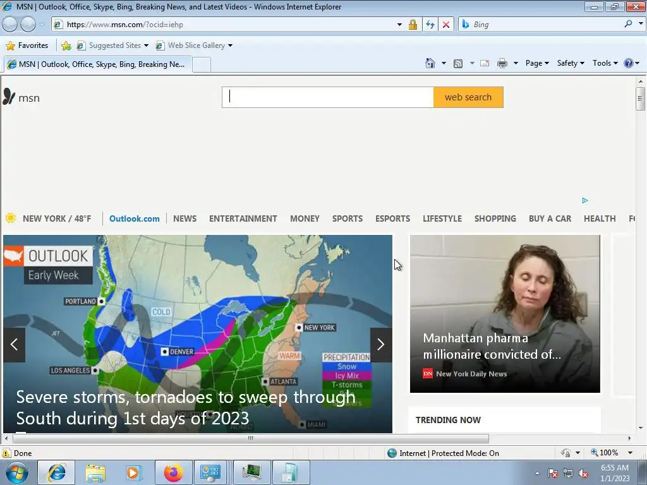Open the MONEY section

(x=305, y=219)
